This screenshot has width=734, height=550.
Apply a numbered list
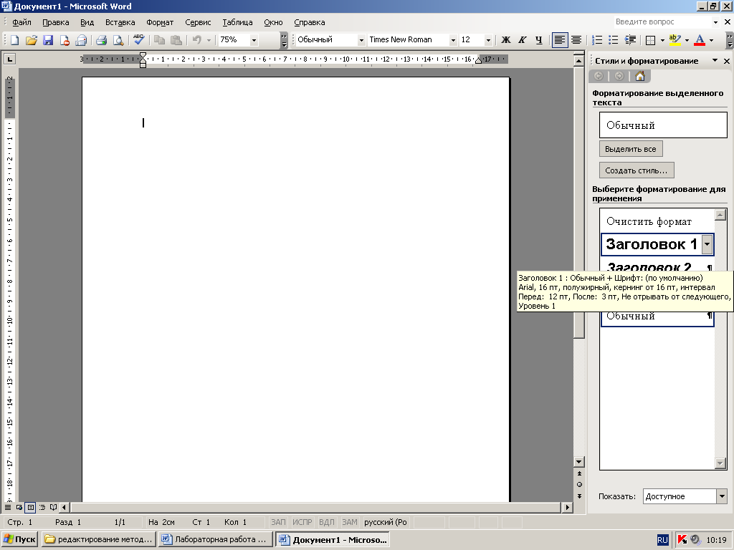pyautogui.click(x=597, y=40)
